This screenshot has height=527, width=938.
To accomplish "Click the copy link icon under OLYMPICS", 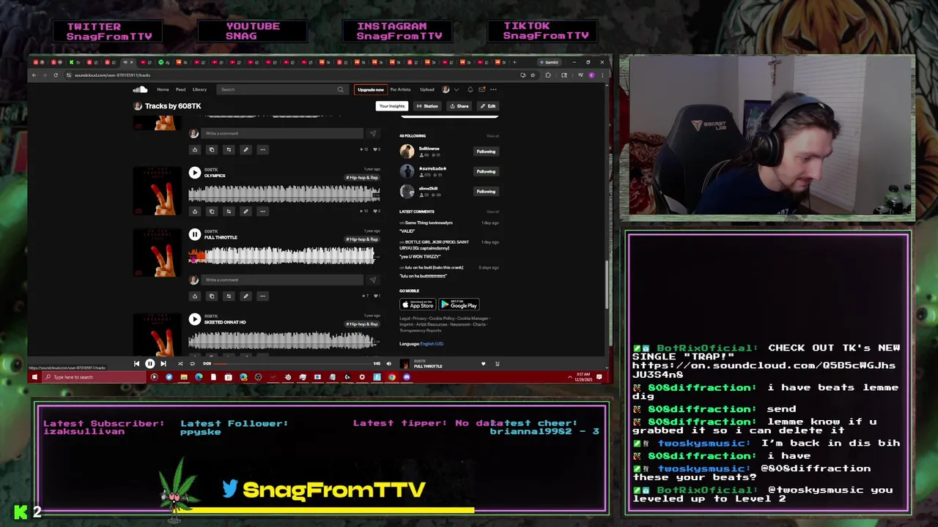I will 211,212.
